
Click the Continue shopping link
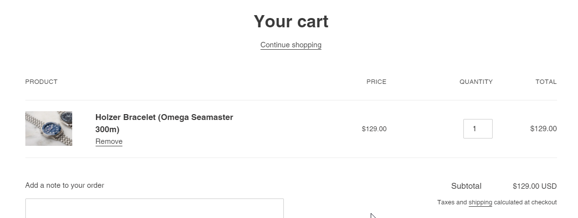coord(291,45)
